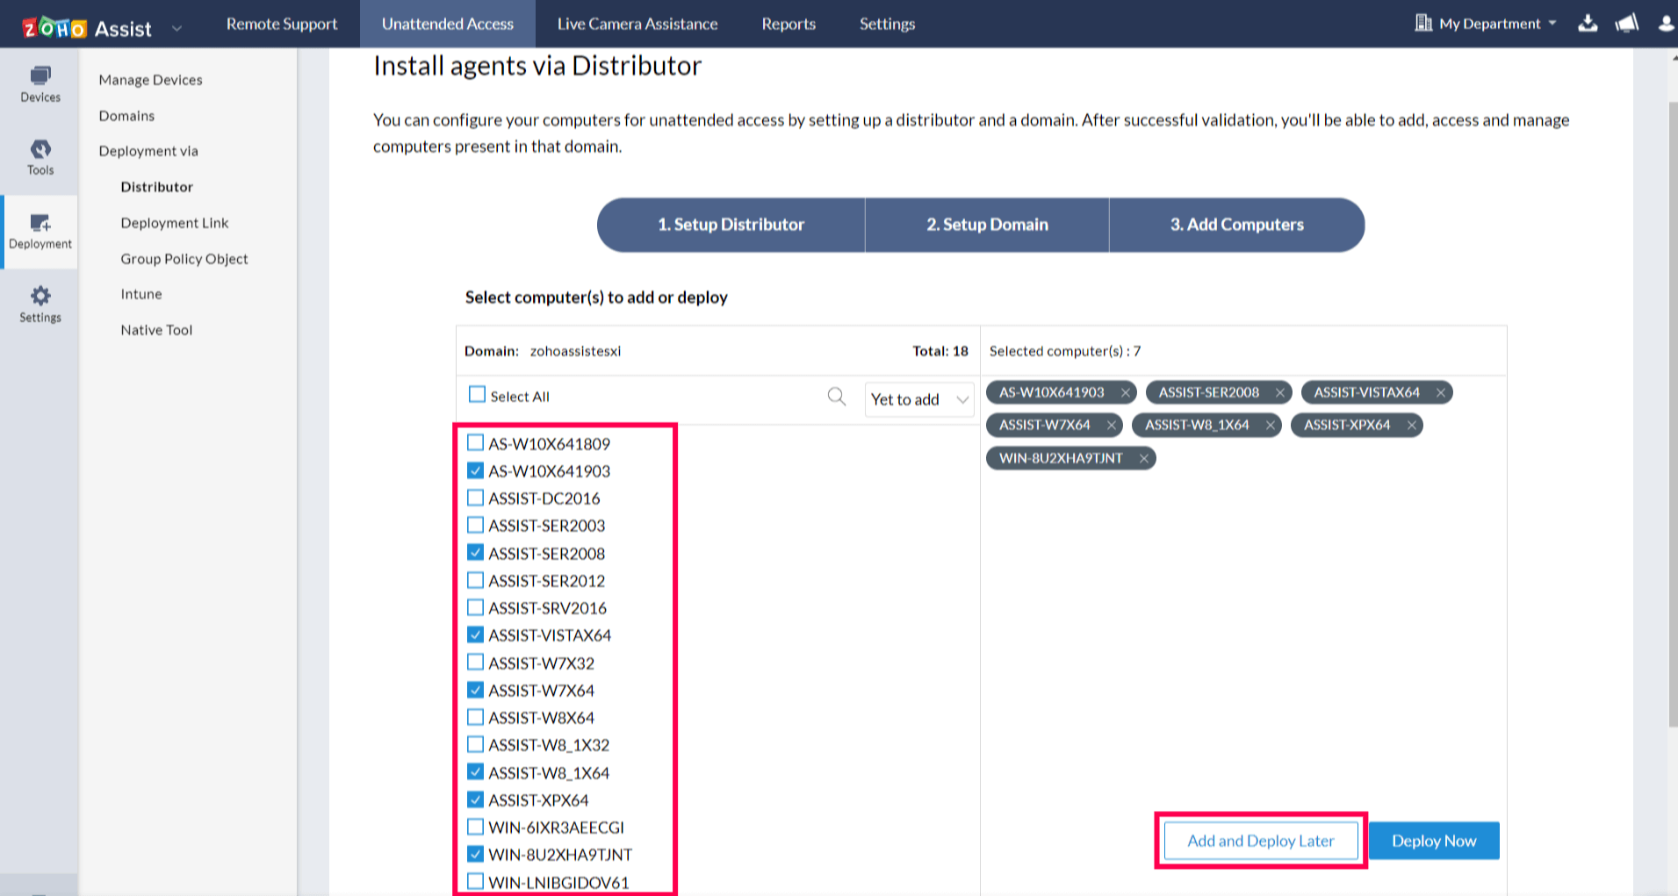Open Settings from the left sidebar icon
Viewport: 1678px width, 896px height.
[x=40, y=303]
